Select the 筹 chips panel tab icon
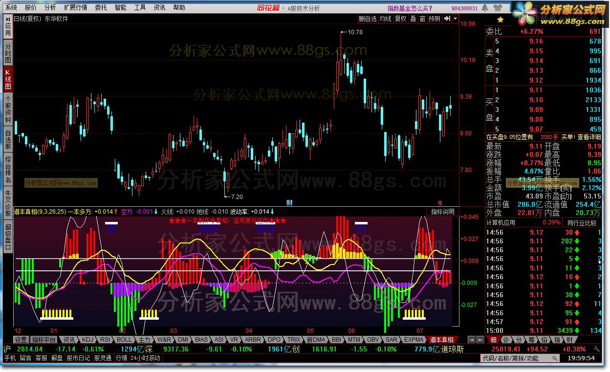610x372 pixels. pyautogui.click(x=531, y=340)
